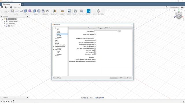Activate the blue Select tool icon
The width and height of the screenshot is (185, 104).
click(x=88, y=11)
